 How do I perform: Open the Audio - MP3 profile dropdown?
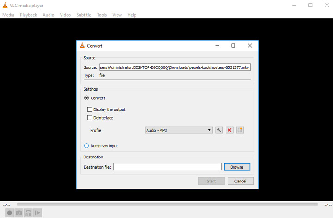click(179, 130)
